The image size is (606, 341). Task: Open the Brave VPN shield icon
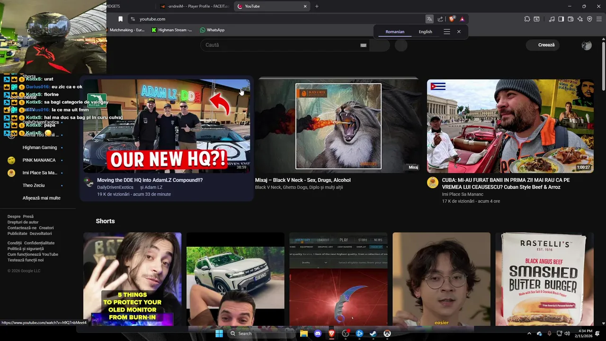(589, 19)
